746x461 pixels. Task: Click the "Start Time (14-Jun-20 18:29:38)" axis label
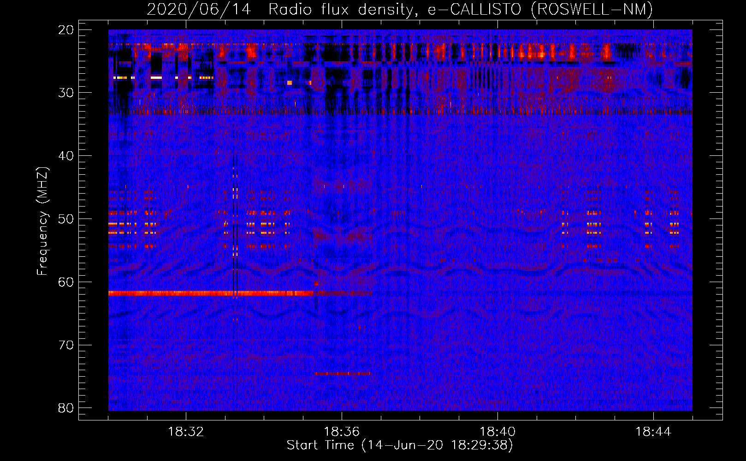(x=400, y=445)
